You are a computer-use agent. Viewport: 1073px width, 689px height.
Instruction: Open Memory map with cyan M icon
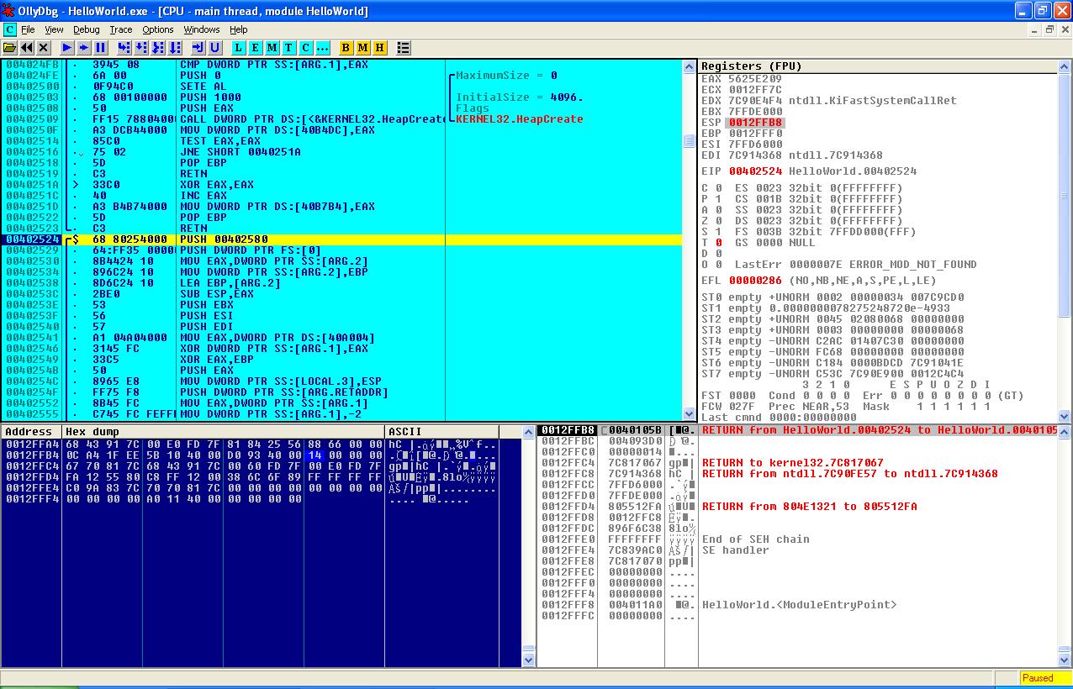[272, 48]
